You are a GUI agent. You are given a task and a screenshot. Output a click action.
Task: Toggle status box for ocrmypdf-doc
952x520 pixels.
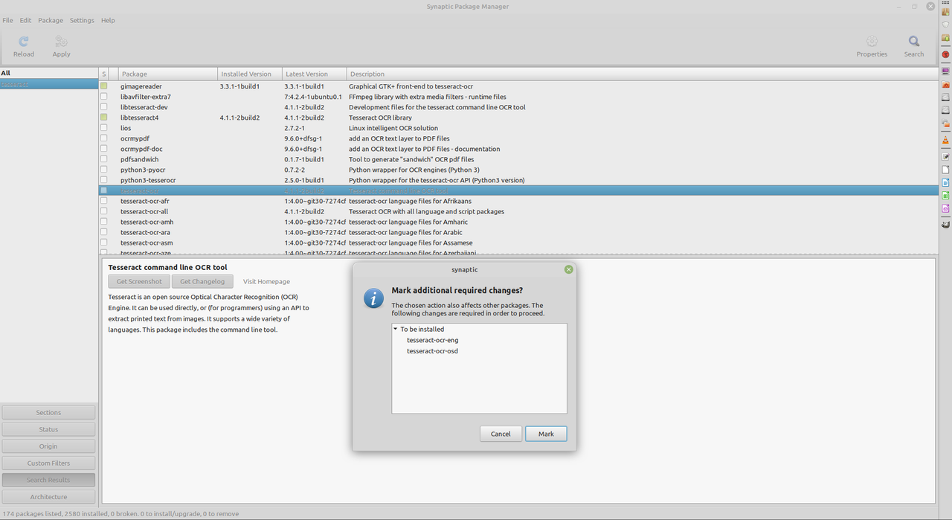click(x=104, y=149)
